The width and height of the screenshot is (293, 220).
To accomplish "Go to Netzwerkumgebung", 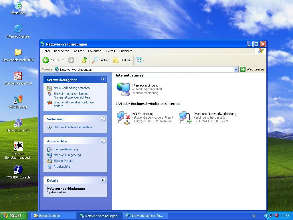I will tap(67, 155).
